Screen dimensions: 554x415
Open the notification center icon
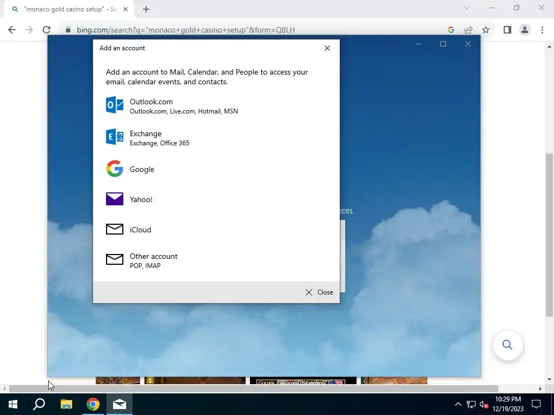point(536,404)
